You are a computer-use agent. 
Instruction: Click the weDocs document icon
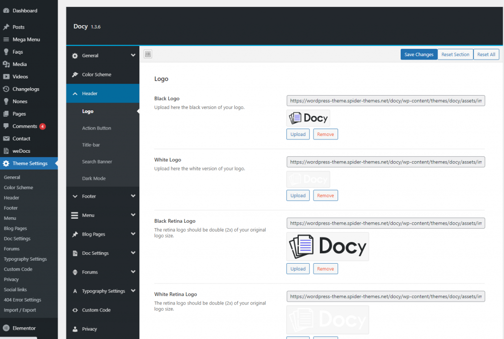point(6,151)
